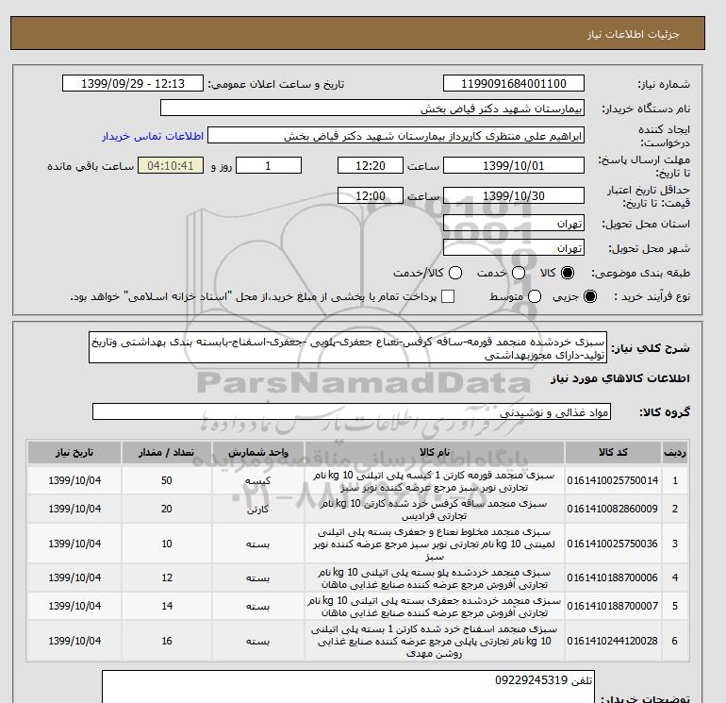The height and width of the screenshot is (703, 726).
Task: Click the delivery province field تهران
Action: coord(514,224)
